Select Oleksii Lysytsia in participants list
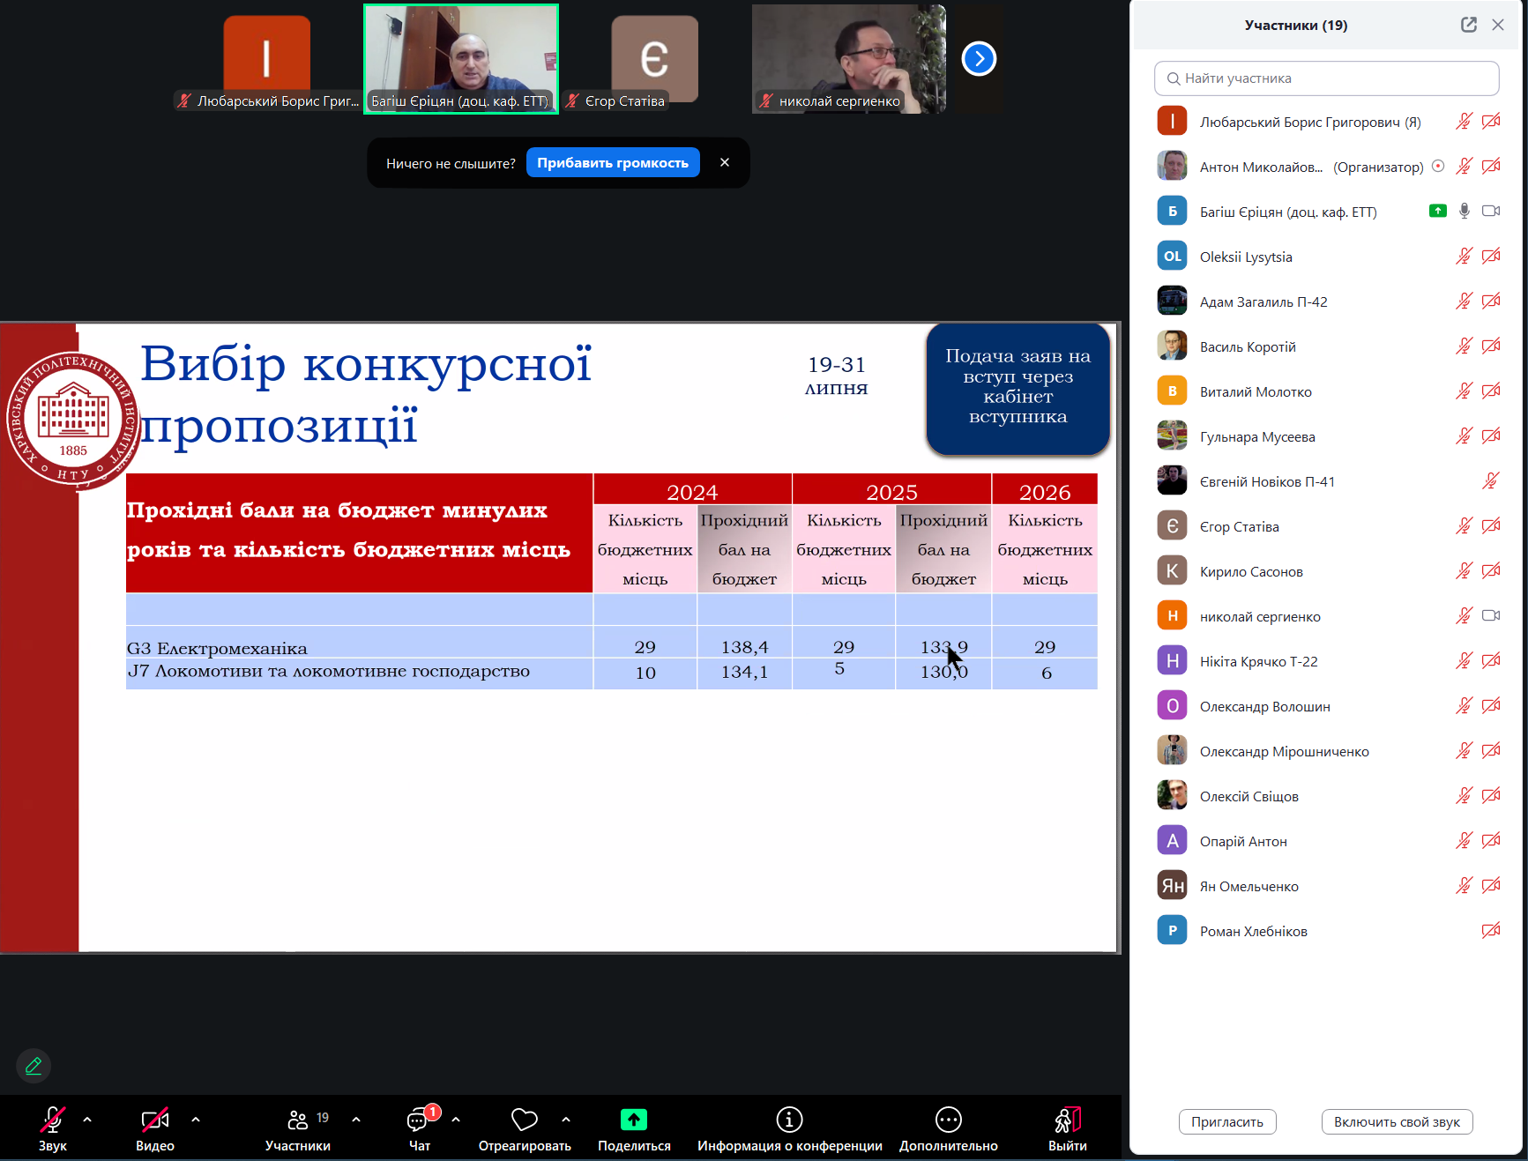Image resolution: width=1528 pixels, height=1161 pixels. point(1245,257)
